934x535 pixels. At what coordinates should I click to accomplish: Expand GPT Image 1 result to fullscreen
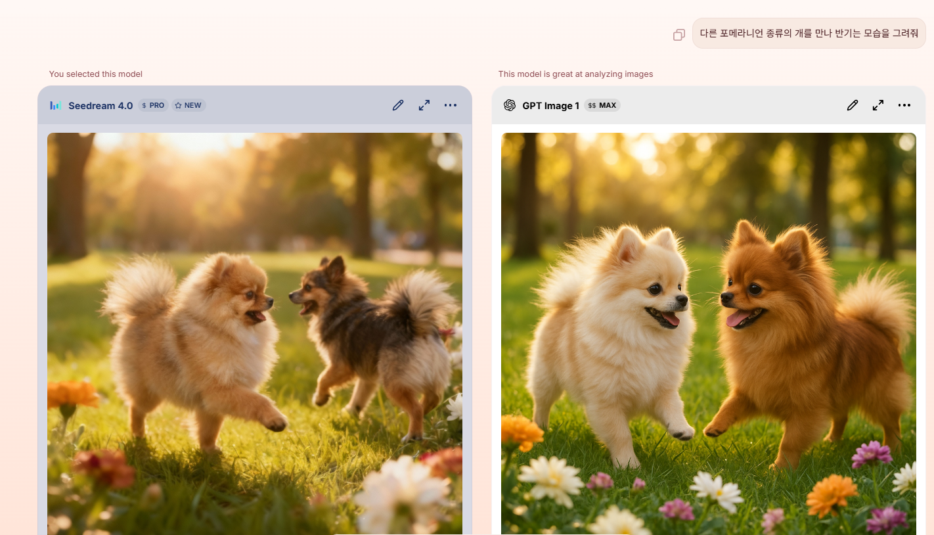click(878, 105)
